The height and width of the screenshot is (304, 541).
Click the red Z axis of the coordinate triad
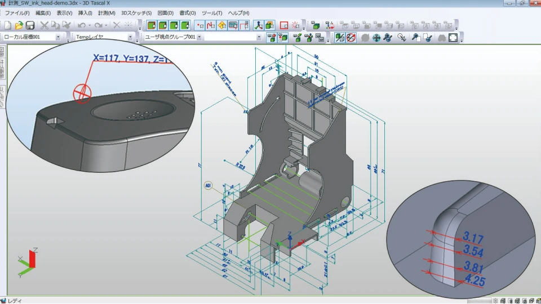[32, 258]
